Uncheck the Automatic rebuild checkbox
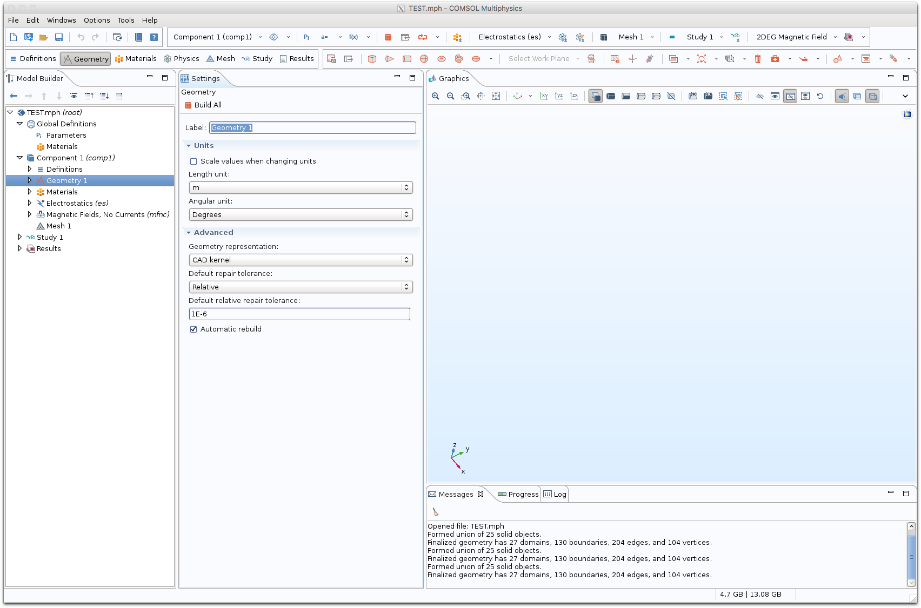Viewport: 921px width, 608px height. pyautogui.click(x=193, y=329)
